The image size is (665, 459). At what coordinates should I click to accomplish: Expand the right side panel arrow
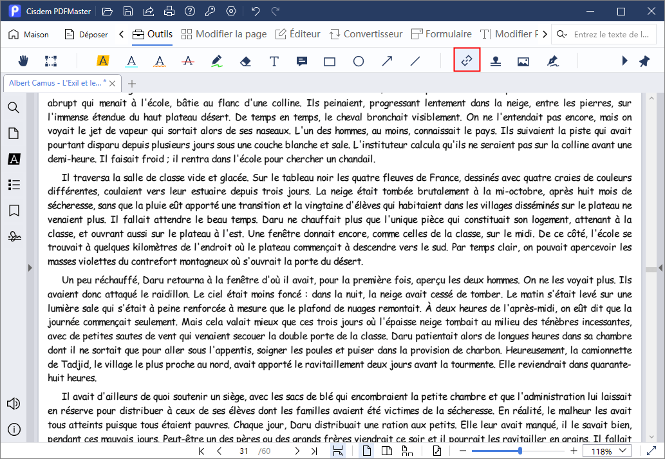coord(660,268)
